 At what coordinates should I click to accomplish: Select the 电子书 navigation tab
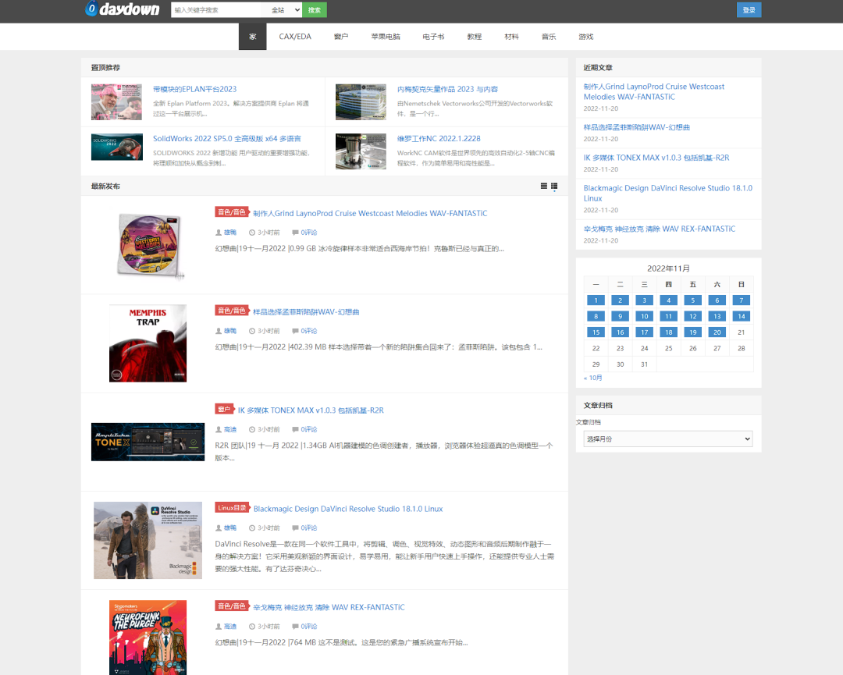(x=433, y=37)
